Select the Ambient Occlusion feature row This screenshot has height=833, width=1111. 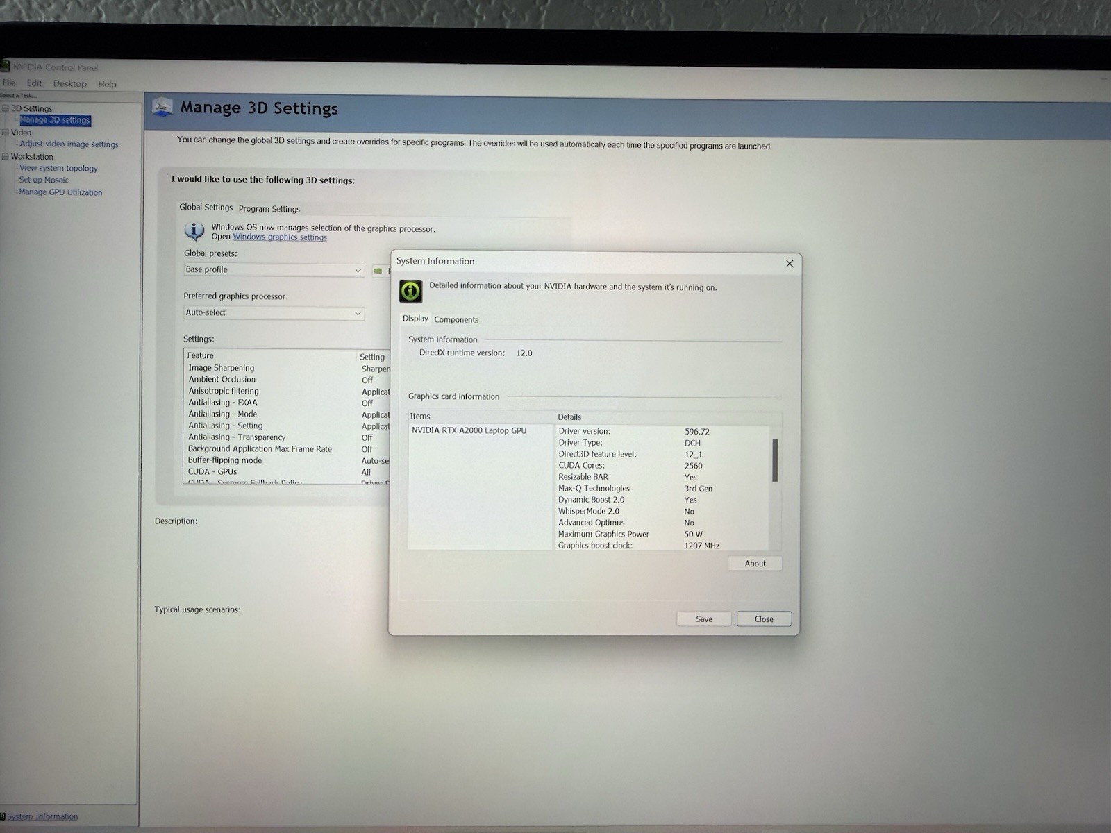click(287, 380)
